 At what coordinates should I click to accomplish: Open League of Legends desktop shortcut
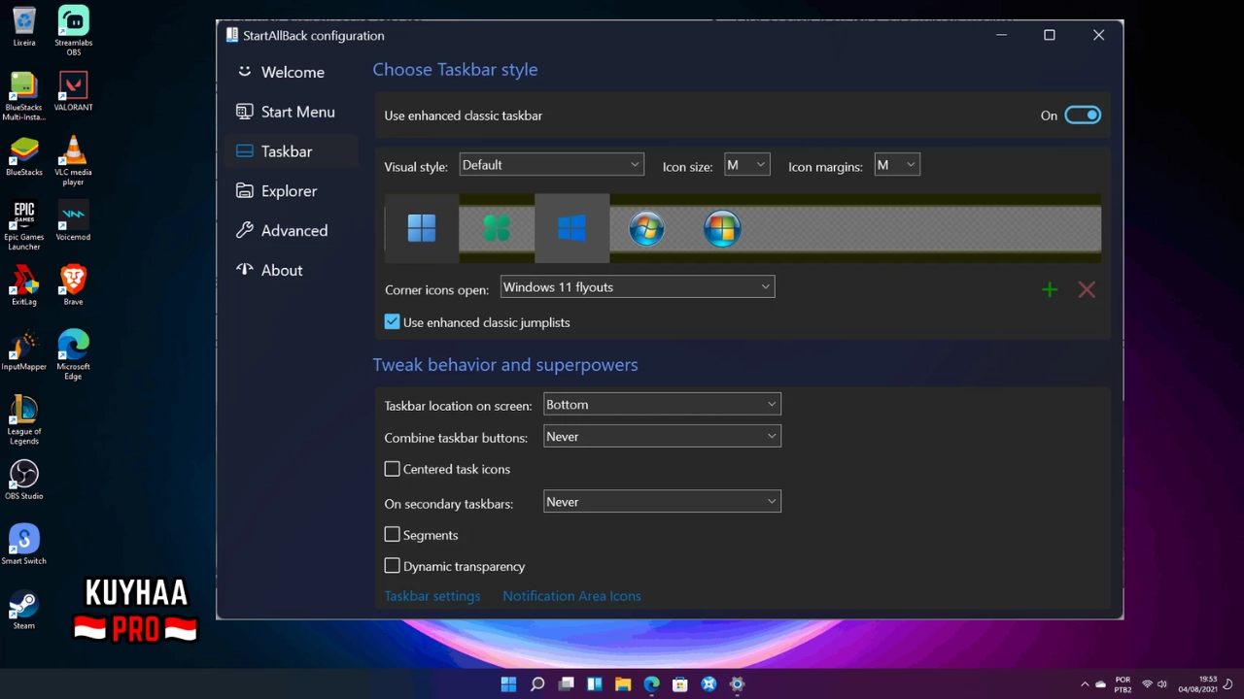click(x=24, y=419)
